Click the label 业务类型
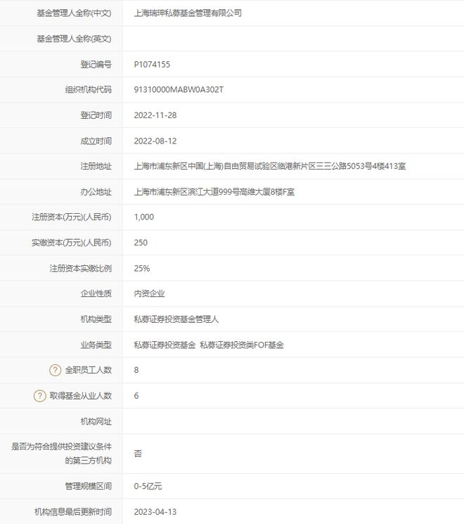This screenshot has height=524, width=464. click(96, 345)
